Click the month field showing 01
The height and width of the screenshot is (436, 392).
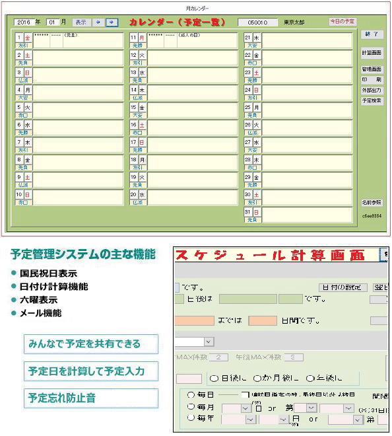53,22
